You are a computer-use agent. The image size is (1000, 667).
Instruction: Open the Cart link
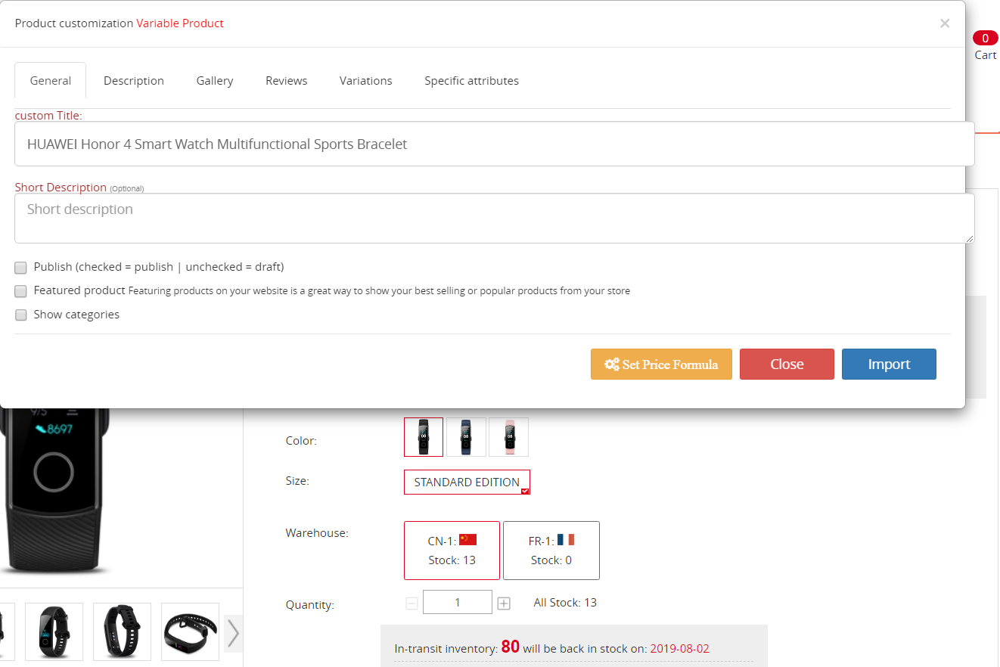coord(986,55)
